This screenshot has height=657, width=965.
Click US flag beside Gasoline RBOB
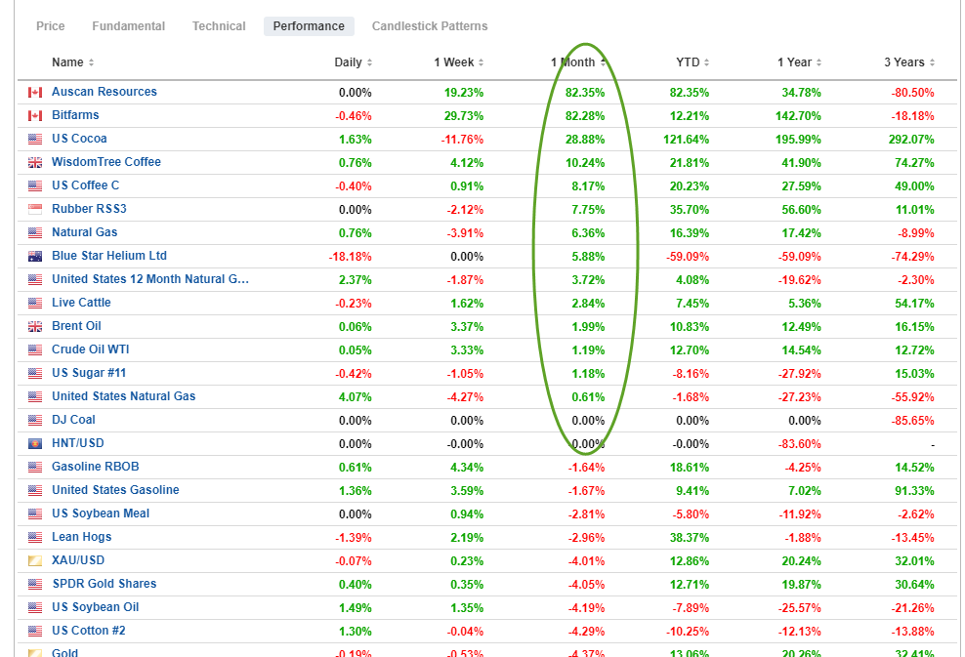click(x=35, y=467)
